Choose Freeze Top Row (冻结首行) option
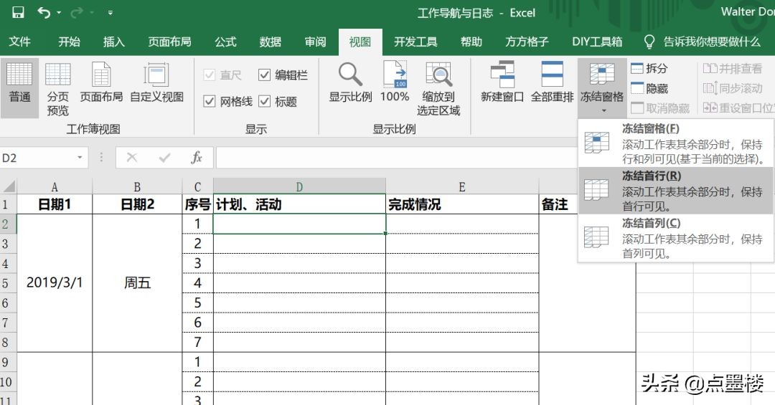775x405 pixels. [x=676, y=190]
